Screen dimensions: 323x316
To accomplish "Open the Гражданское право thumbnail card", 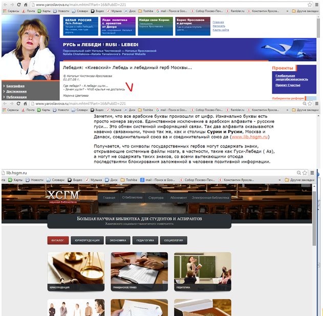I will (x=139, y=271).
